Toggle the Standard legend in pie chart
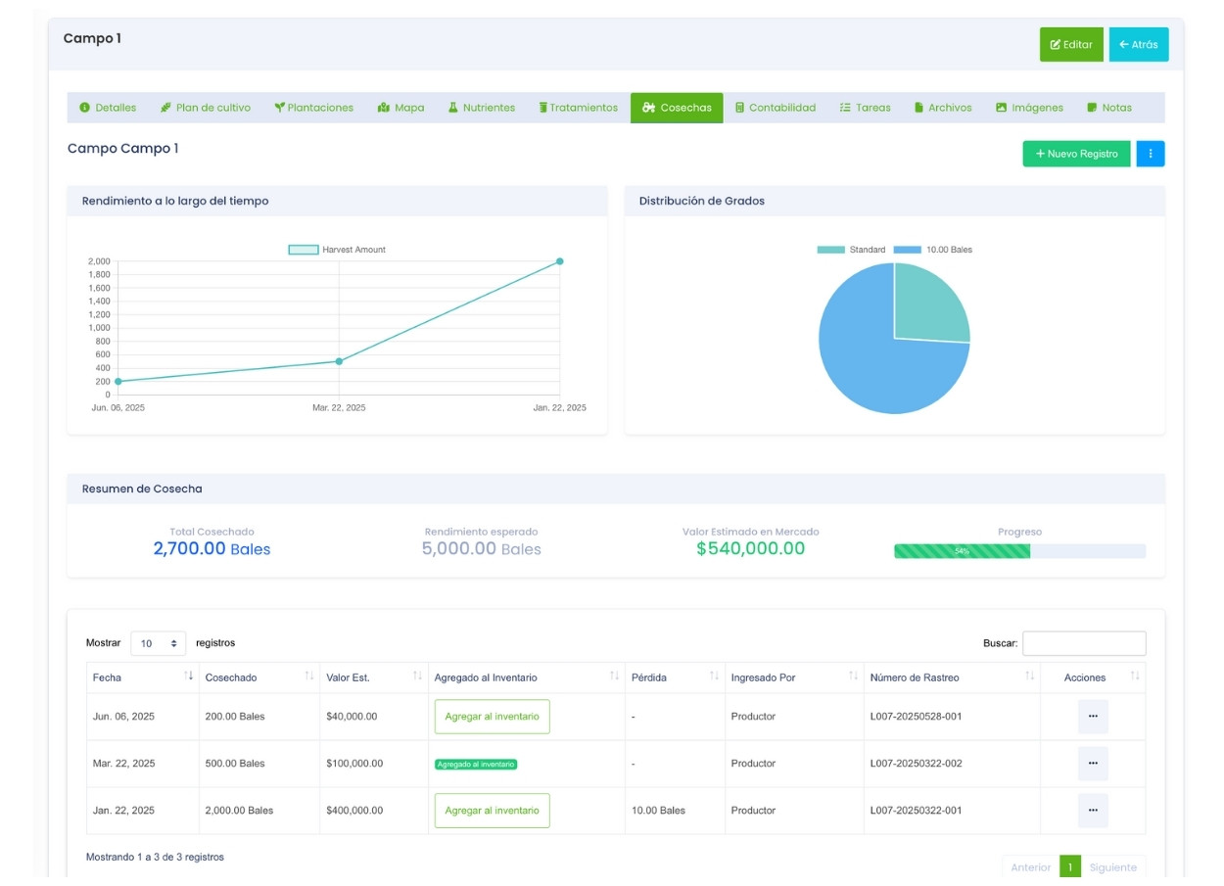The image size is (1224, 886). click(851, 250)
